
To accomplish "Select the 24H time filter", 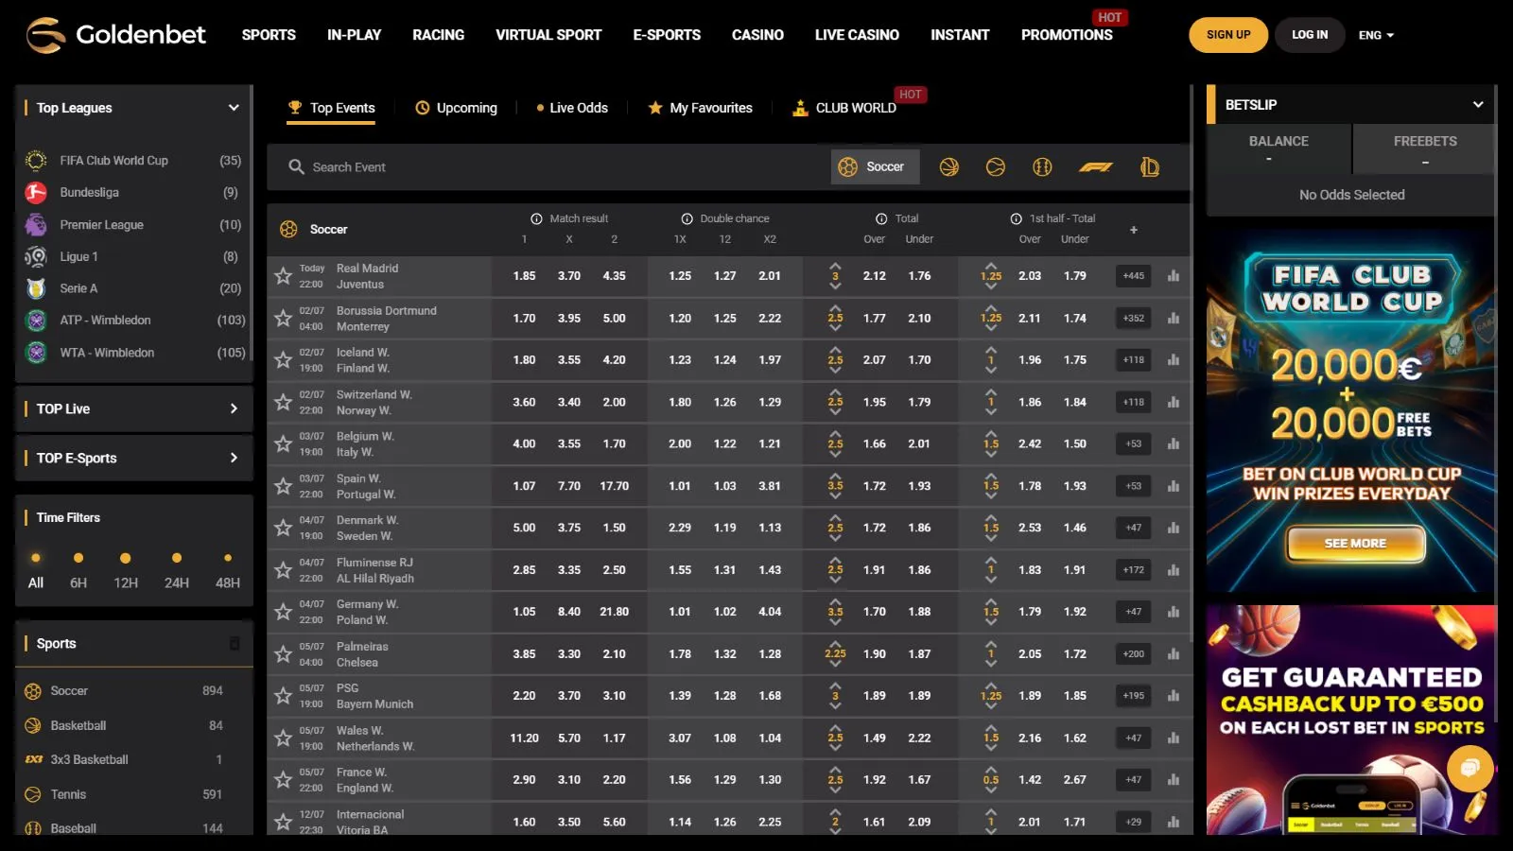I will click(x=176, y=571).
